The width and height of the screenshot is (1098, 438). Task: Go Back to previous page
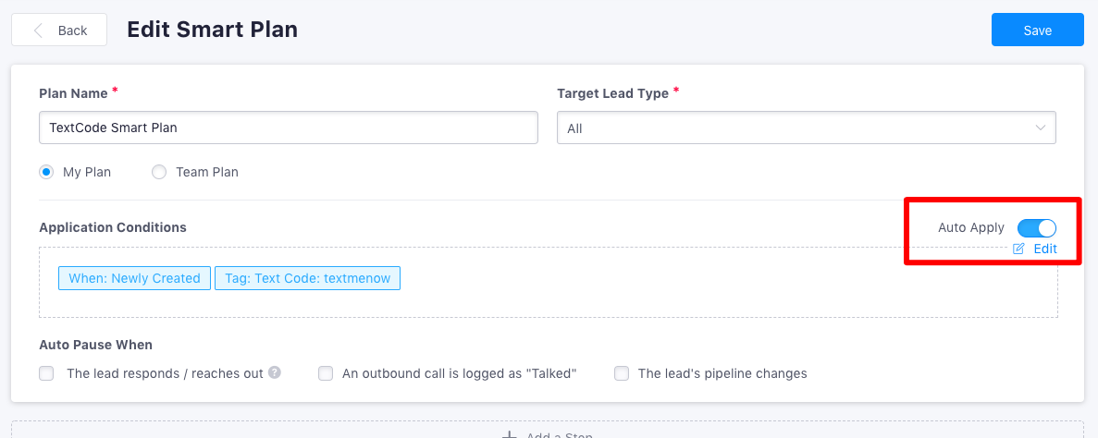(59, 30)
